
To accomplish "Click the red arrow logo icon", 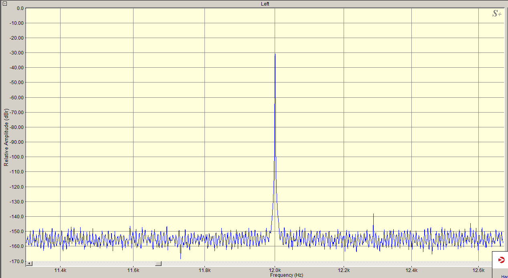I will pyautogui.click(x=501, y=260).
